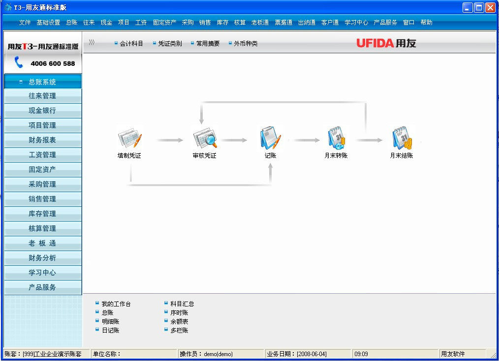Open the 固定资产 menu in menu bar
Screen dimensions: 499x361
(164, 23)
